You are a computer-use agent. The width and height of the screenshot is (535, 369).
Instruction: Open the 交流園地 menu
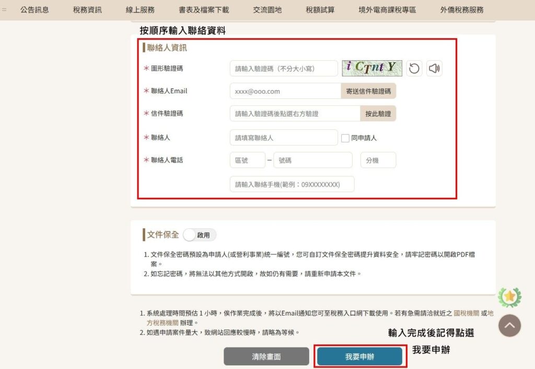pos(267,10)
